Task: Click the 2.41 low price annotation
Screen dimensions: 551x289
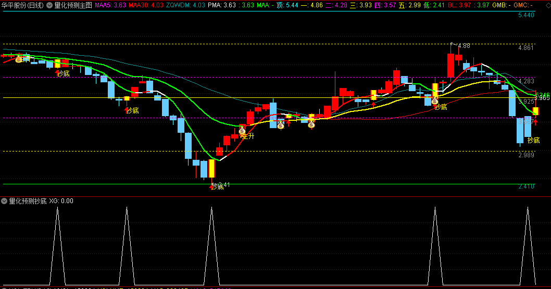Action: [224, 185]
